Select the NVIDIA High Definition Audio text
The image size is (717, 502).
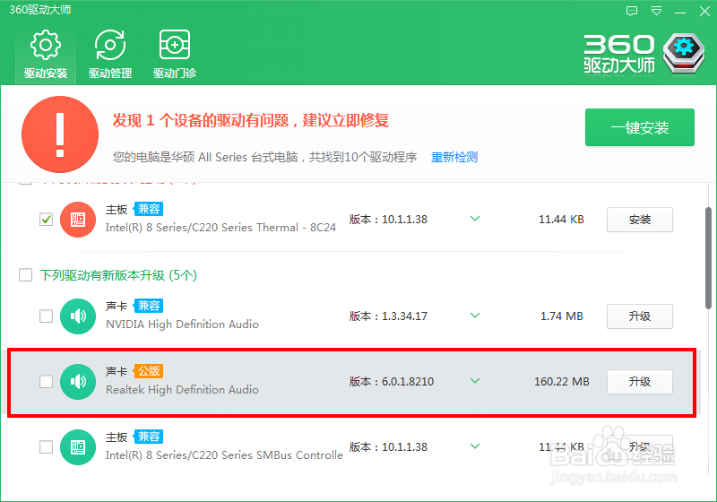pos(183,325)
